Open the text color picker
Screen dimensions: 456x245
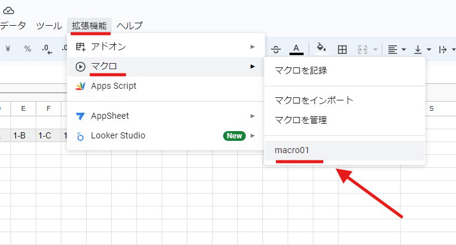tap(296, 49)
